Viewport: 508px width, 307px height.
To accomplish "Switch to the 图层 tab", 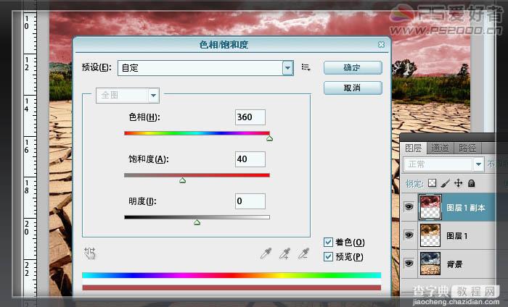I will pos(414,148).
